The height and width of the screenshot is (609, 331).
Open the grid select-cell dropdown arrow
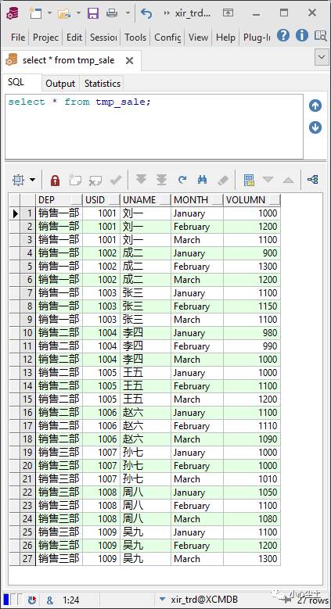tap(32, 181)
